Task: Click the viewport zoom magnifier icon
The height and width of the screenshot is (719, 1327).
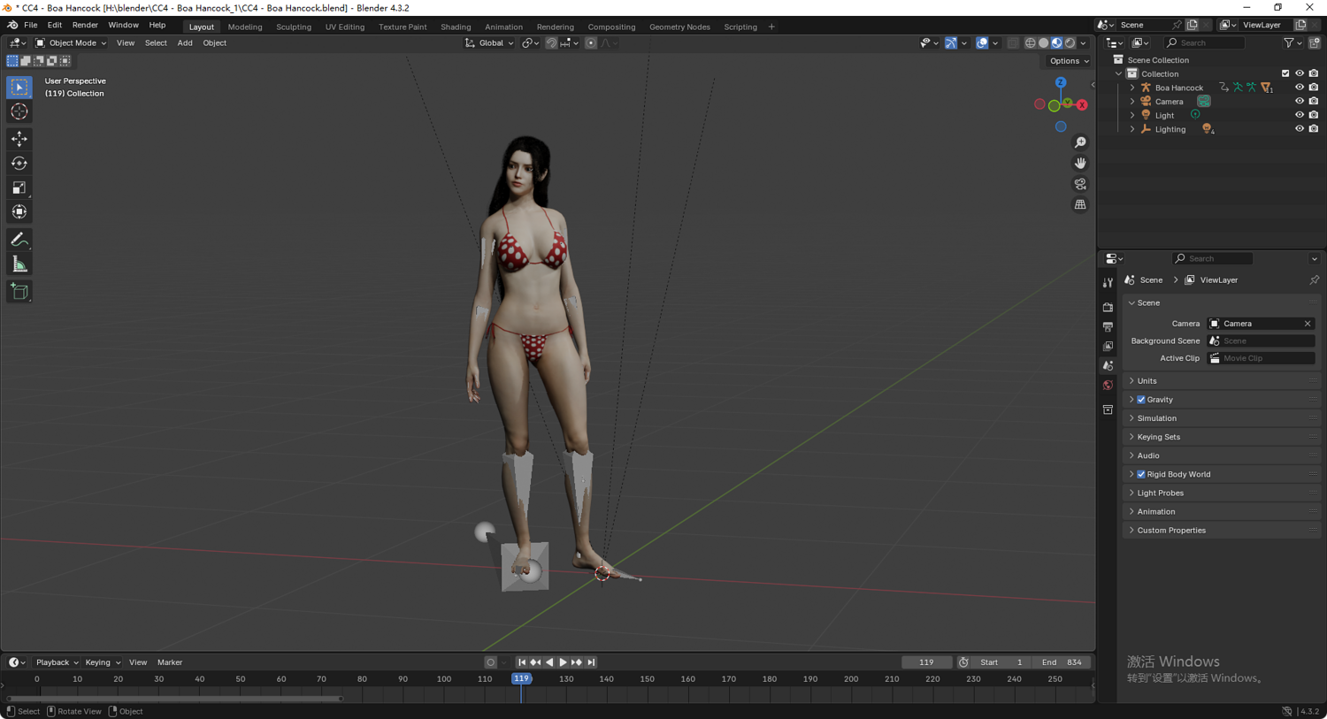Action: (1080, 142)
